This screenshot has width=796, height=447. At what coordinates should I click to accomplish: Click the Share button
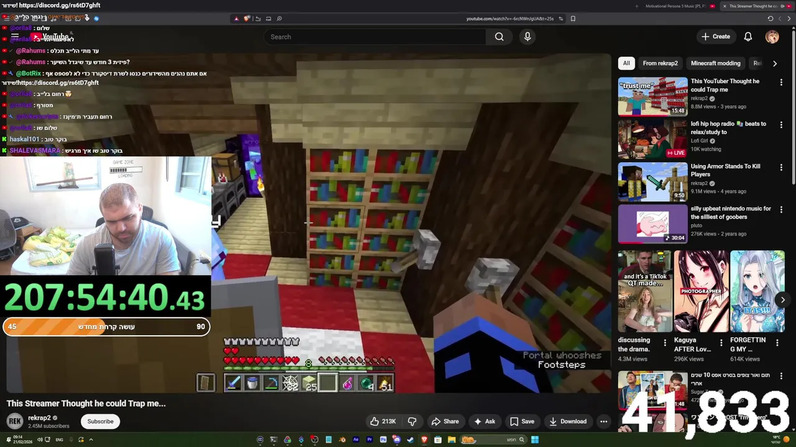(x=445, y=422)
